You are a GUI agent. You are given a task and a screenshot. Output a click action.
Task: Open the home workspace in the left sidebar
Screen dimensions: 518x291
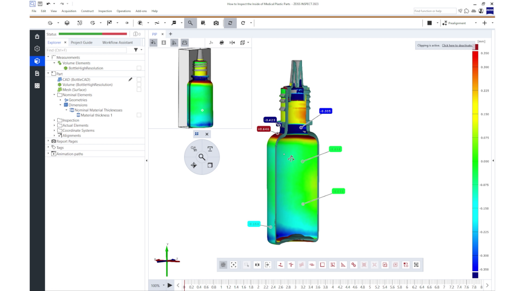37,36
